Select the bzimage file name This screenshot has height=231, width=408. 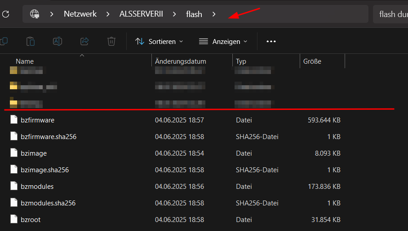pos(34,153)
